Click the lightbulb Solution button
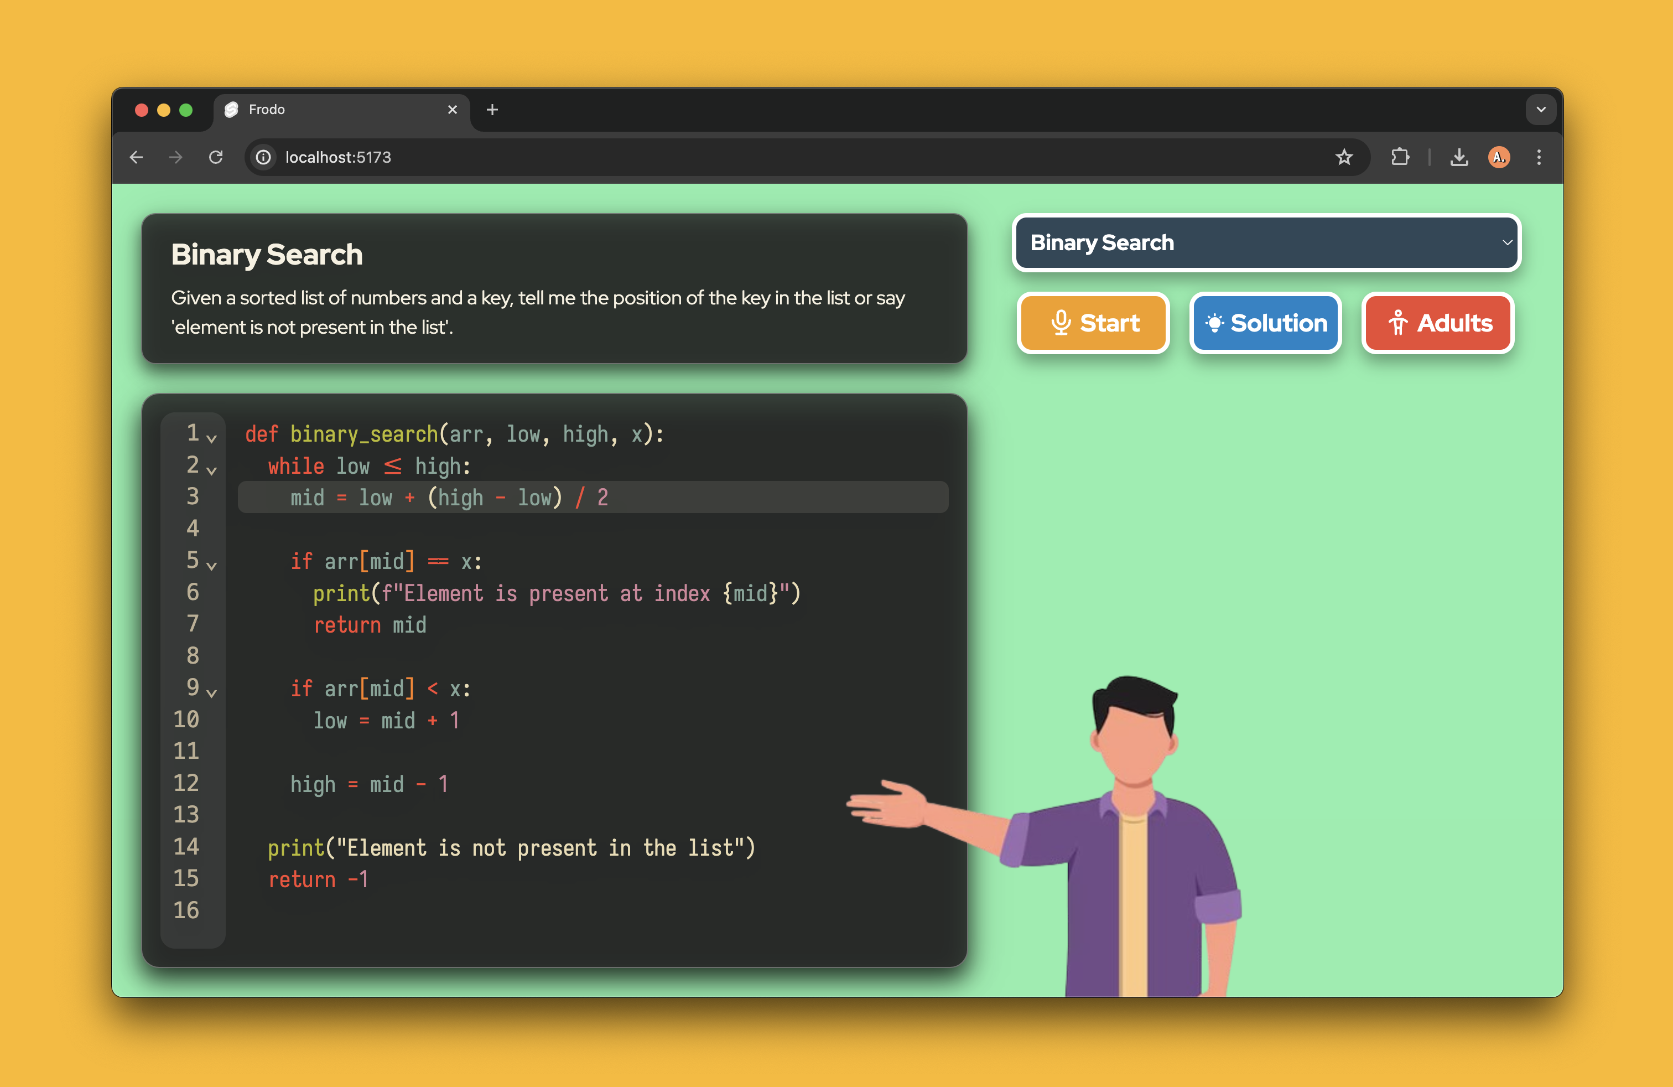Viewport: 1673px width, 1087px height. pos(1265,323)
